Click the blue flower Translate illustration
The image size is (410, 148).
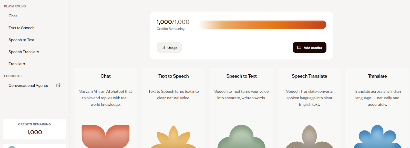[377, 136]
